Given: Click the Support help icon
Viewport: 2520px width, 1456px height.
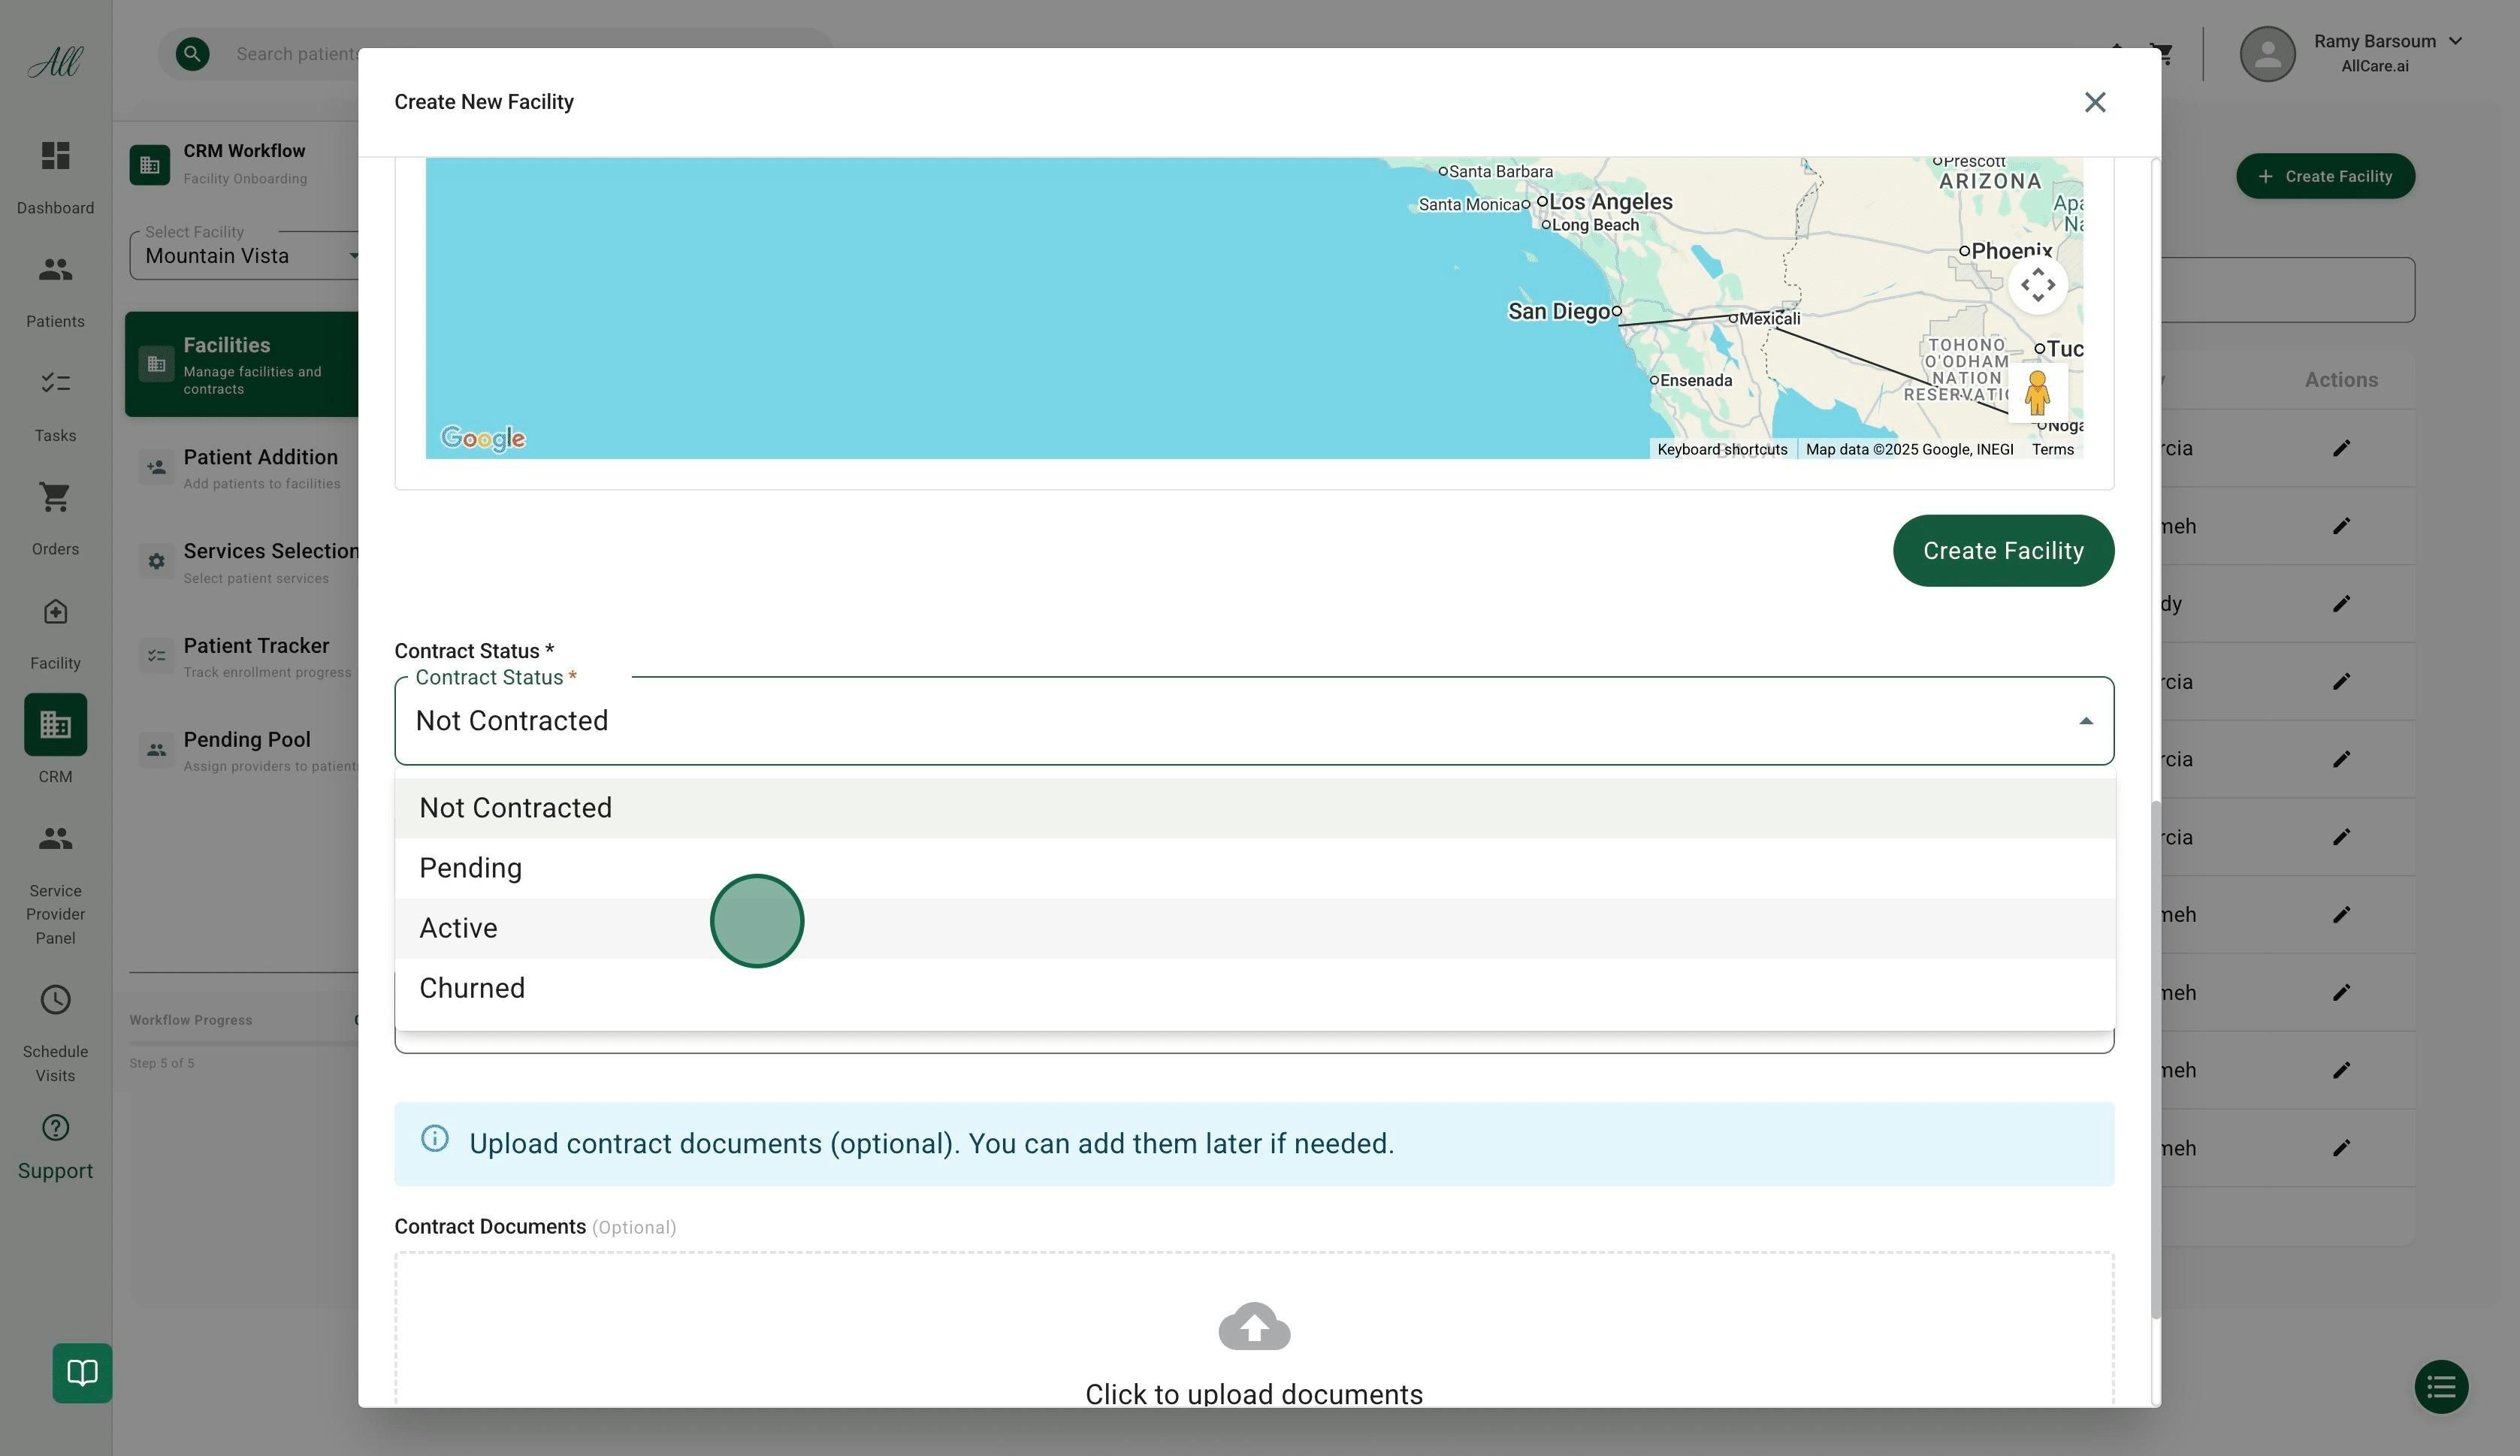Looking at the screenshot, I should (55, 1128).
